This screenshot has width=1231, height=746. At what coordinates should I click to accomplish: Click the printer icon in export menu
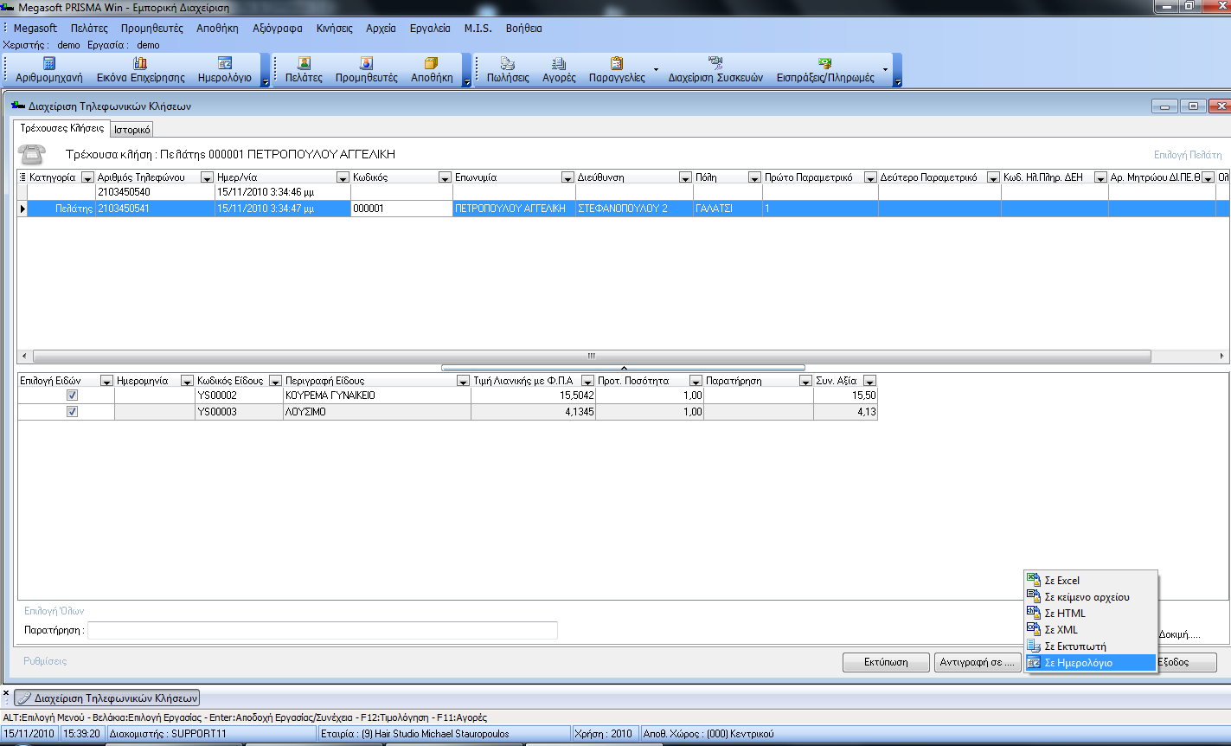(x=1033, y=646)
